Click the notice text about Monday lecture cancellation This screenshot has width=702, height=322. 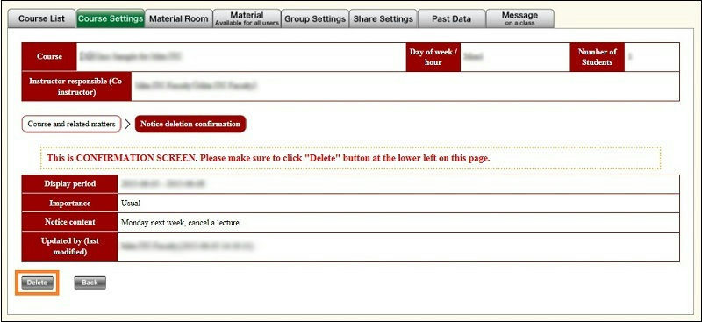tap(180, 222)
